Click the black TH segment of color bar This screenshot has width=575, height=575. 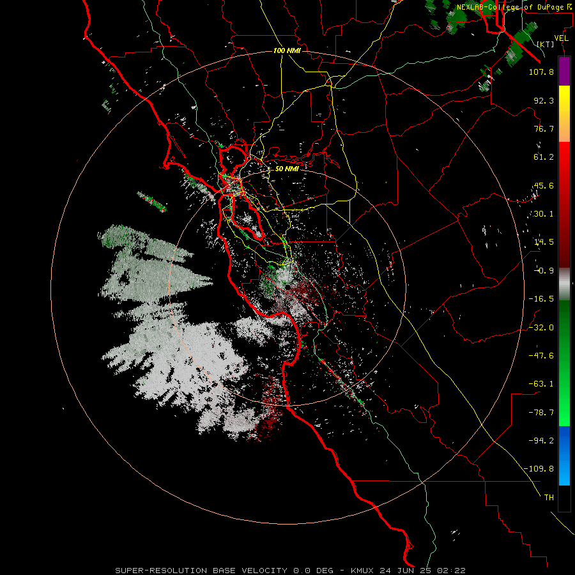(564, 498)
